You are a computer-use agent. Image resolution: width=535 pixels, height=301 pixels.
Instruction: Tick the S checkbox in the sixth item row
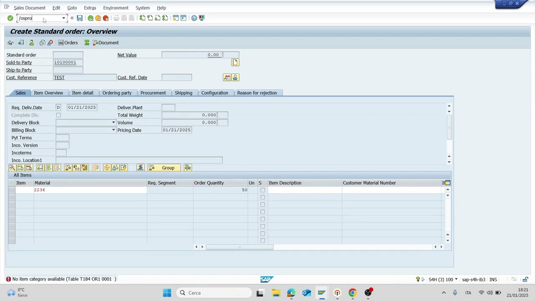(262, 226)
